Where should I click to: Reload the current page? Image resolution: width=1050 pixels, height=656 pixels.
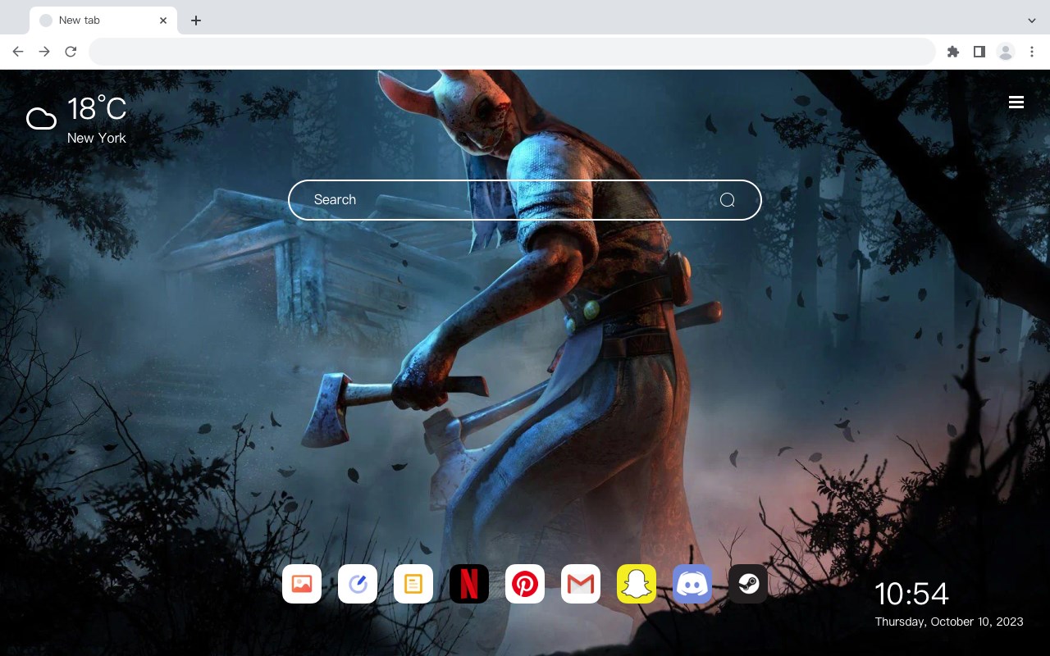pyautogui.click(x=71, y=52)
